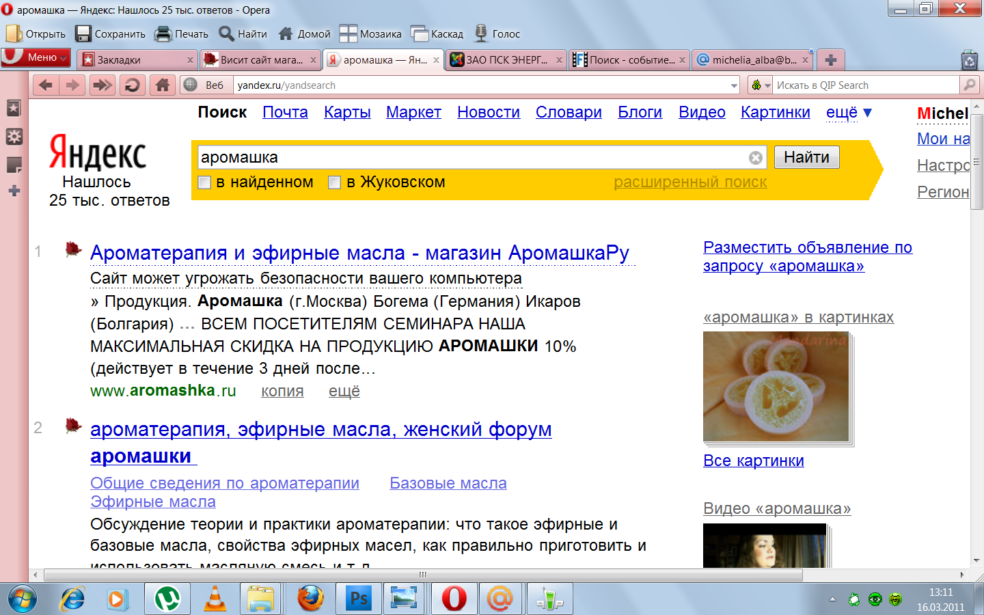Check the 'в Жуковском' checkbox
Screen dimensions: 984x615
click(x=334, y=182)
